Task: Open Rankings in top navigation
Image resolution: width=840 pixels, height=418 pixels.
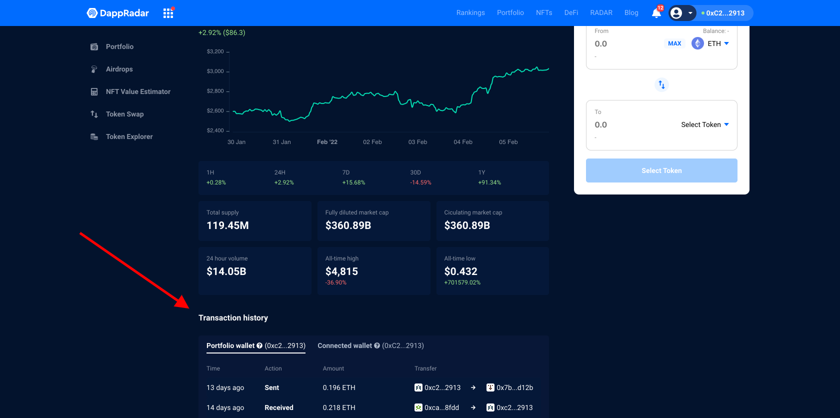Action: click(x=470, y=13)
